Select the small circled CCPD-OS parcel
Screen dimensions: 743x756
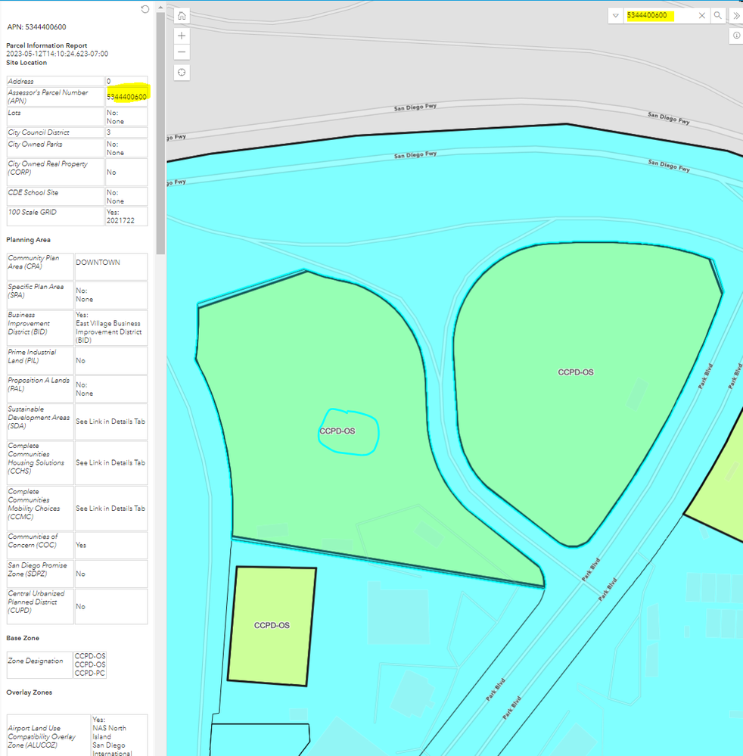pos(349,431)
